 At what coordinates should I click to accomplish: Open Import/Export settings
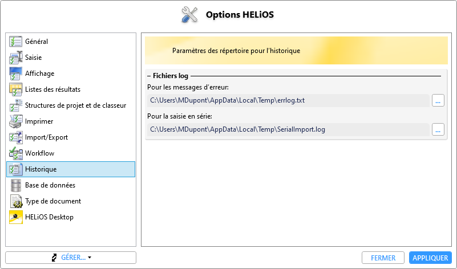point(71,137)
